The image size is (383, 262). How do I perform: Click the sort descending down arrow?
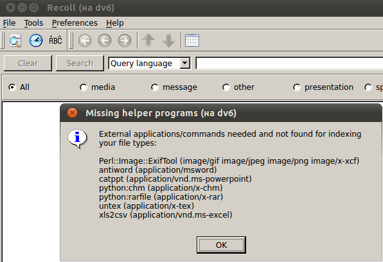coord(168,40)
